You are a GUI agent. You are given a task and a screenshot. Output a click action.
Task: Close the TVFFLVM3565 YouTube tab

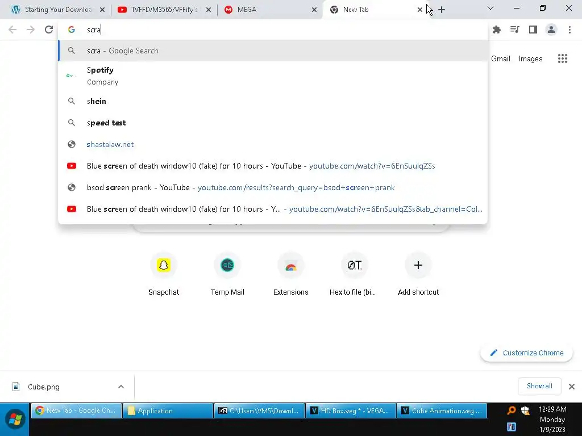click(x=208, y=10)
